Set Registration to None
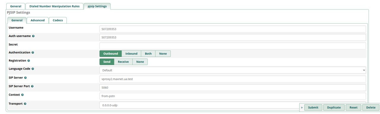Viewport: 380px width, 114px height. [140, 62]
